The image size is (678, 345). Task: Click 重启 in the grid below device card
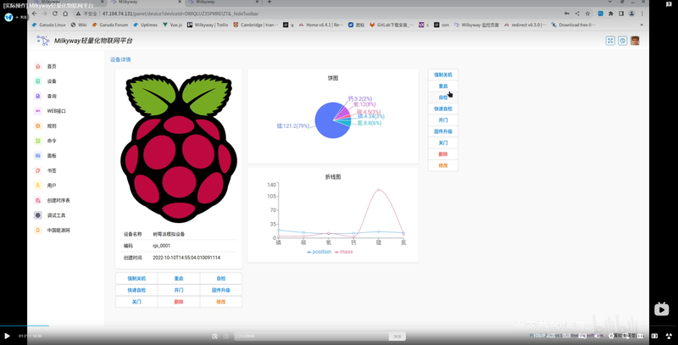[x=179, y=278]
